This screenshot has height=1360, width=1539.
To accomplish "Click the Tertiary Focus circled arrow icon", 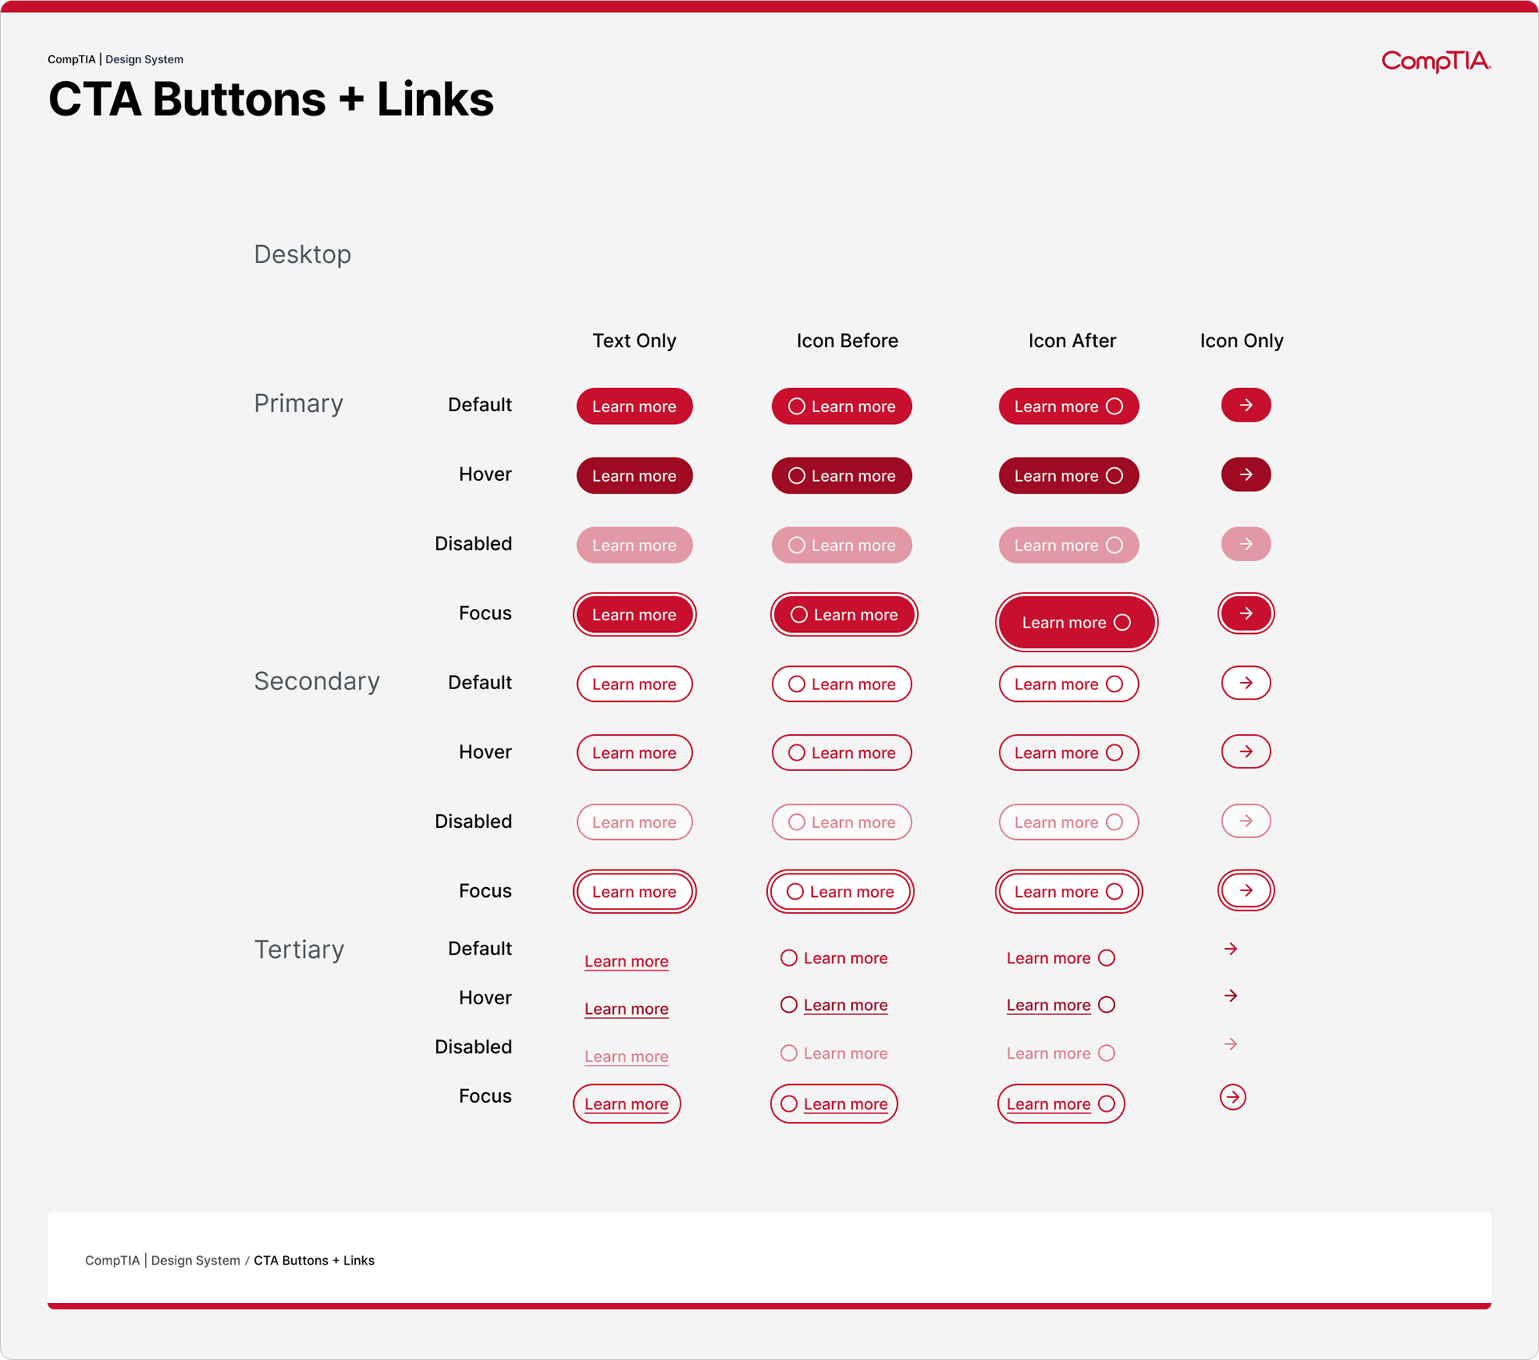I will pyautogui.click(x=1233, y=1097).
